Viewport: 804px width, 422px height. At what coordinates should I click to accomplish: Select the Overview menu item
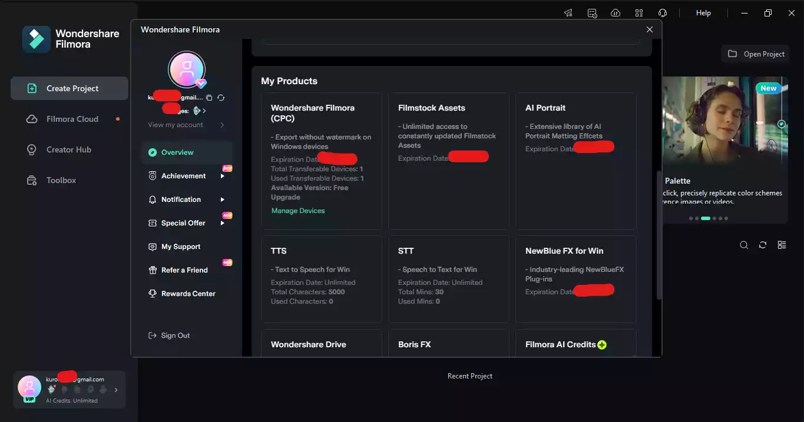pyautogui.click(x=187, y=152)
